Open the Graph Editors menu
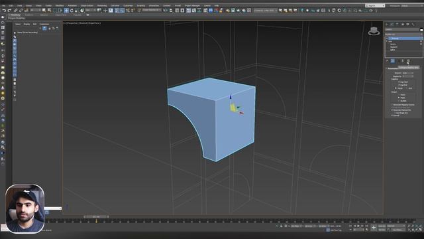 coord(87,6)
